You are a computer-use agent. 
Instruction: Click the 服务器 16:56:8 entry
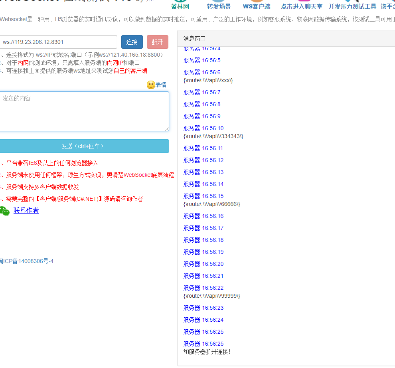click(202, 104)
